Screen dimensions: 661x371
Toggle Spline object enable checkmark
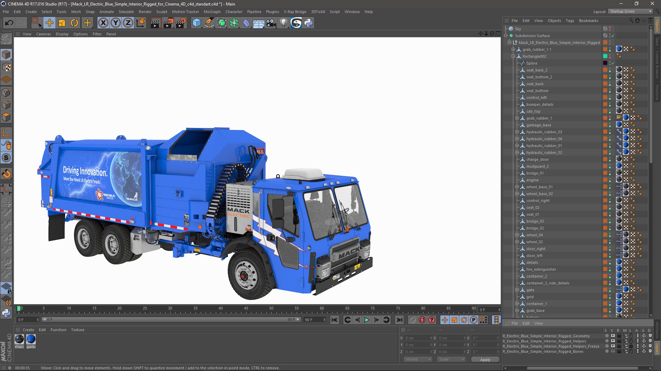[x=613, y=63]
